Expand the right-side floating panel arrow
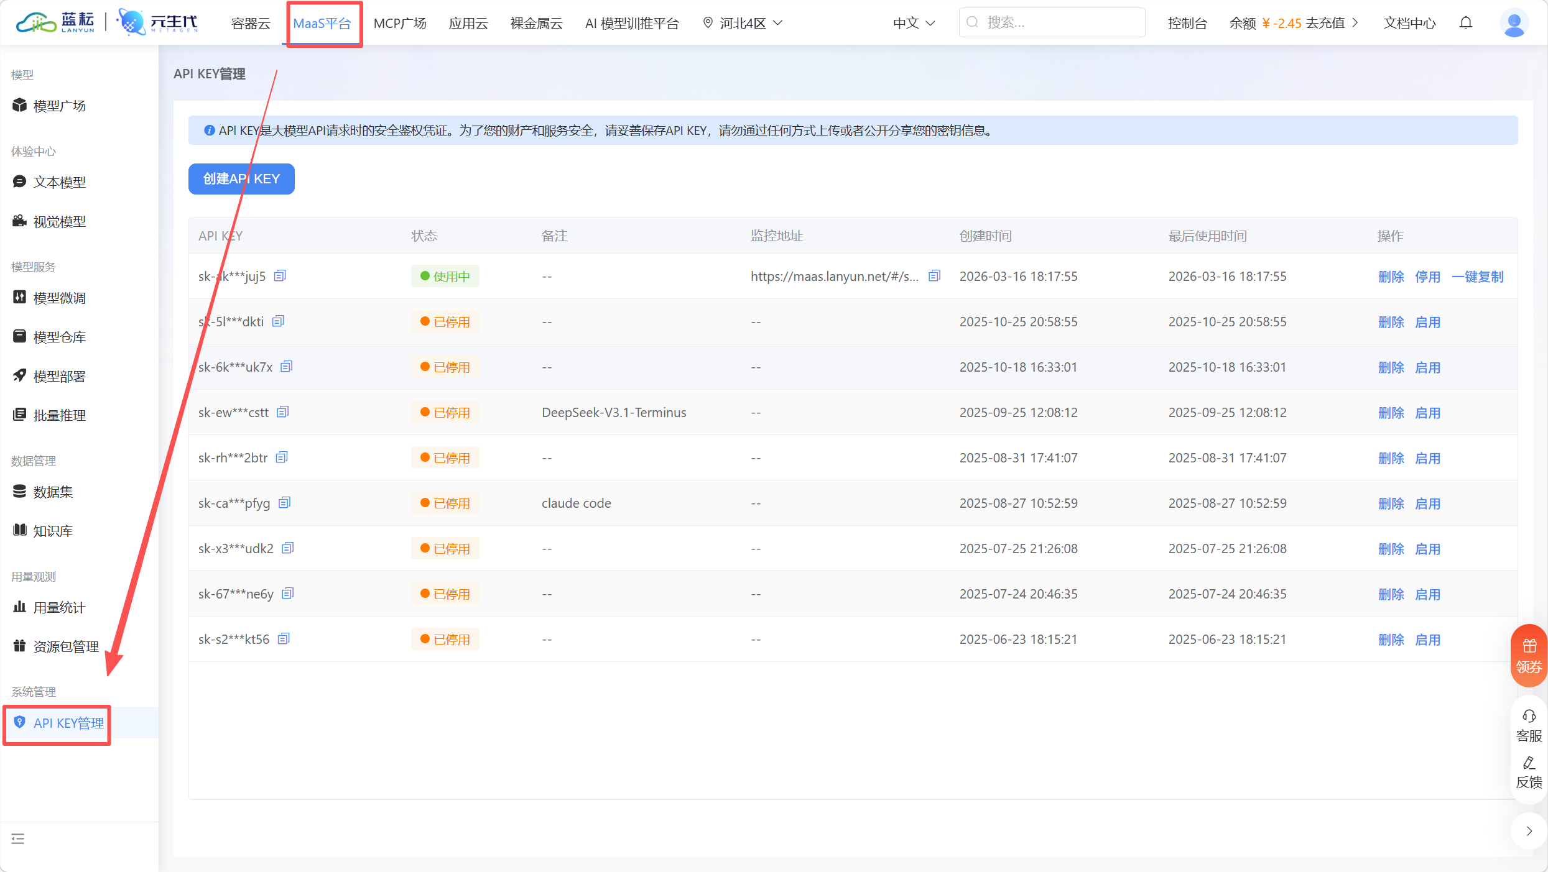 1529,831
